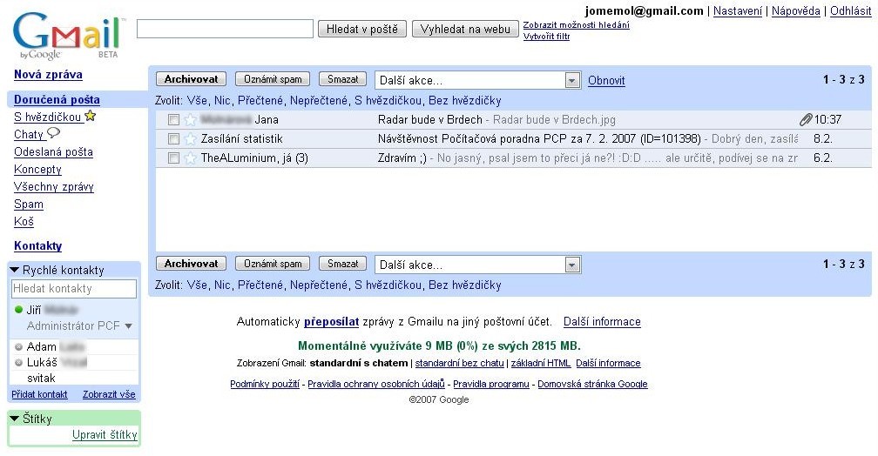Click Vytvořit filtr link
Image resolution: width=878 pixels, height=456 pixels.
coord(546,36)
